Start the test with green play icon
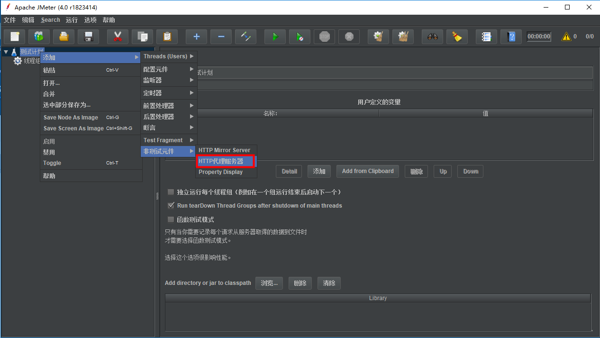Screen dimensions: 600x338 click(x=275, y=37)
